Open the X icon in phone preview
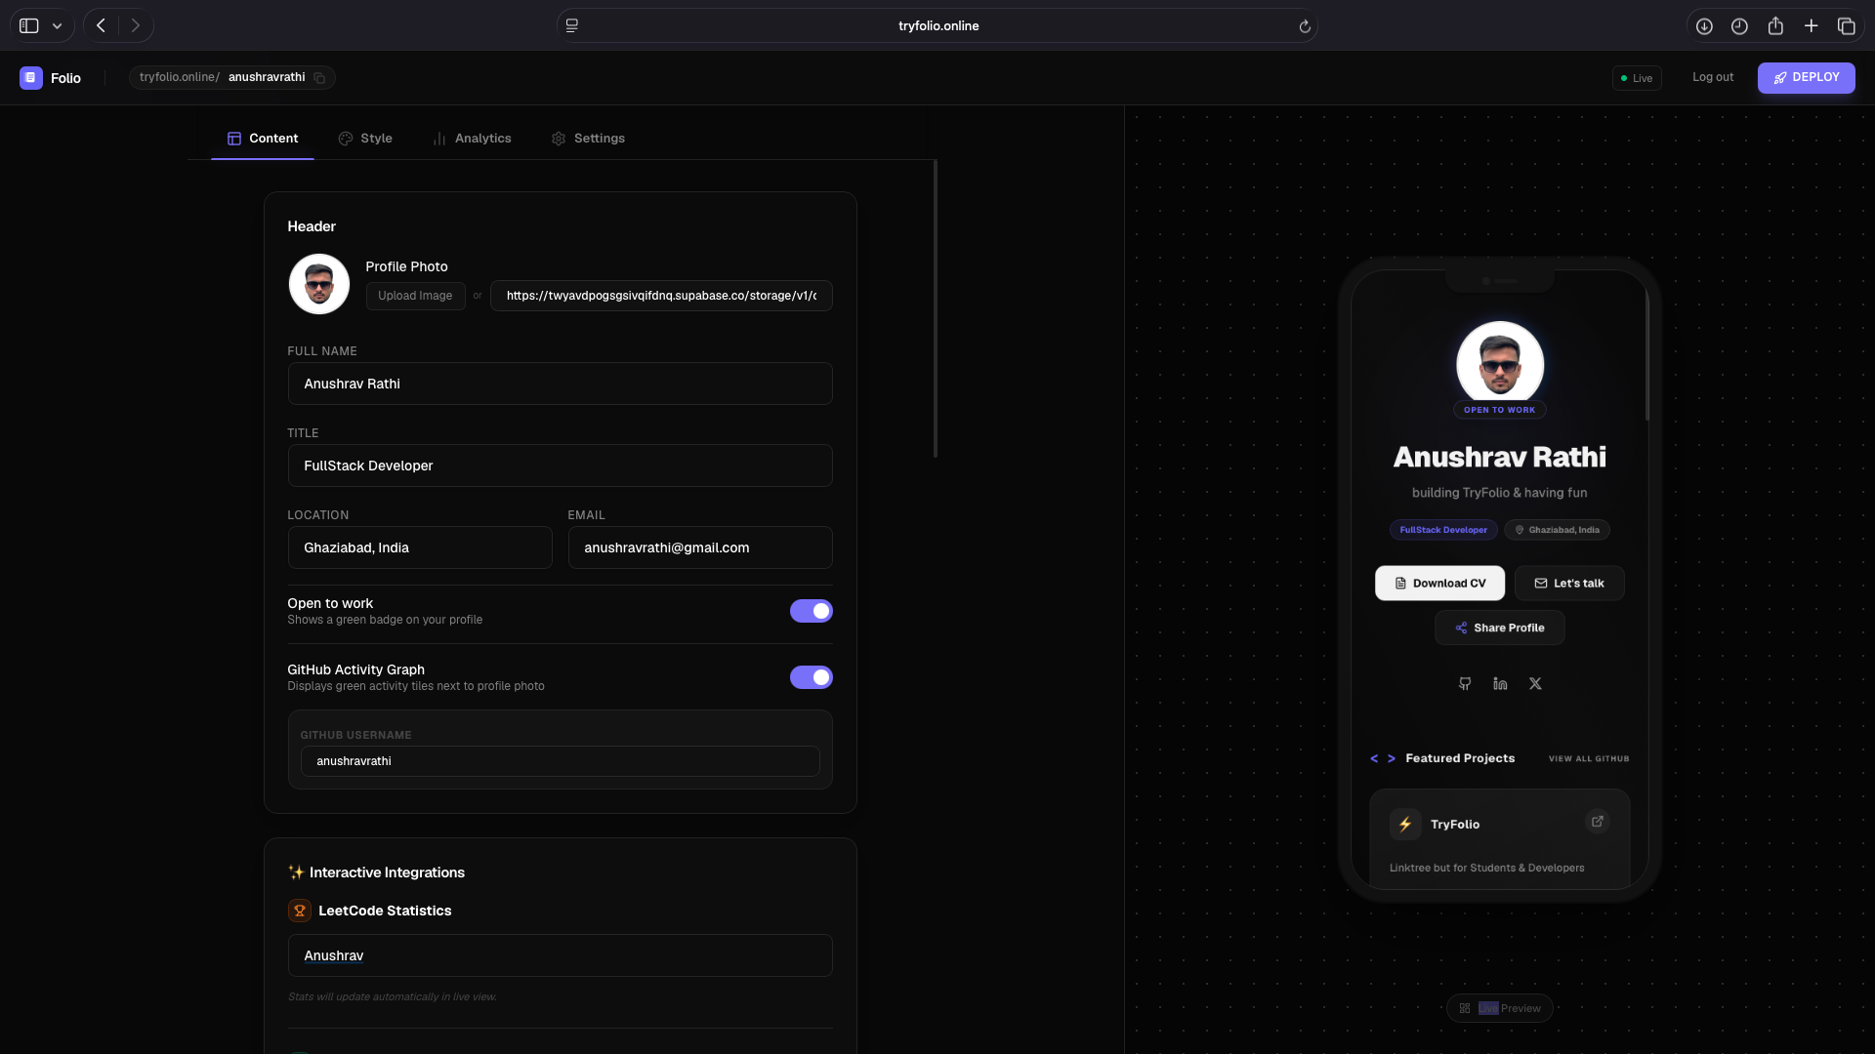 pyautogui.click(x=1535, y=684)
